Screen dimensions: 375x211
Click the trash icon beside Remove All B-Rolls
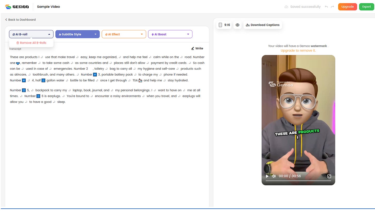18,43
